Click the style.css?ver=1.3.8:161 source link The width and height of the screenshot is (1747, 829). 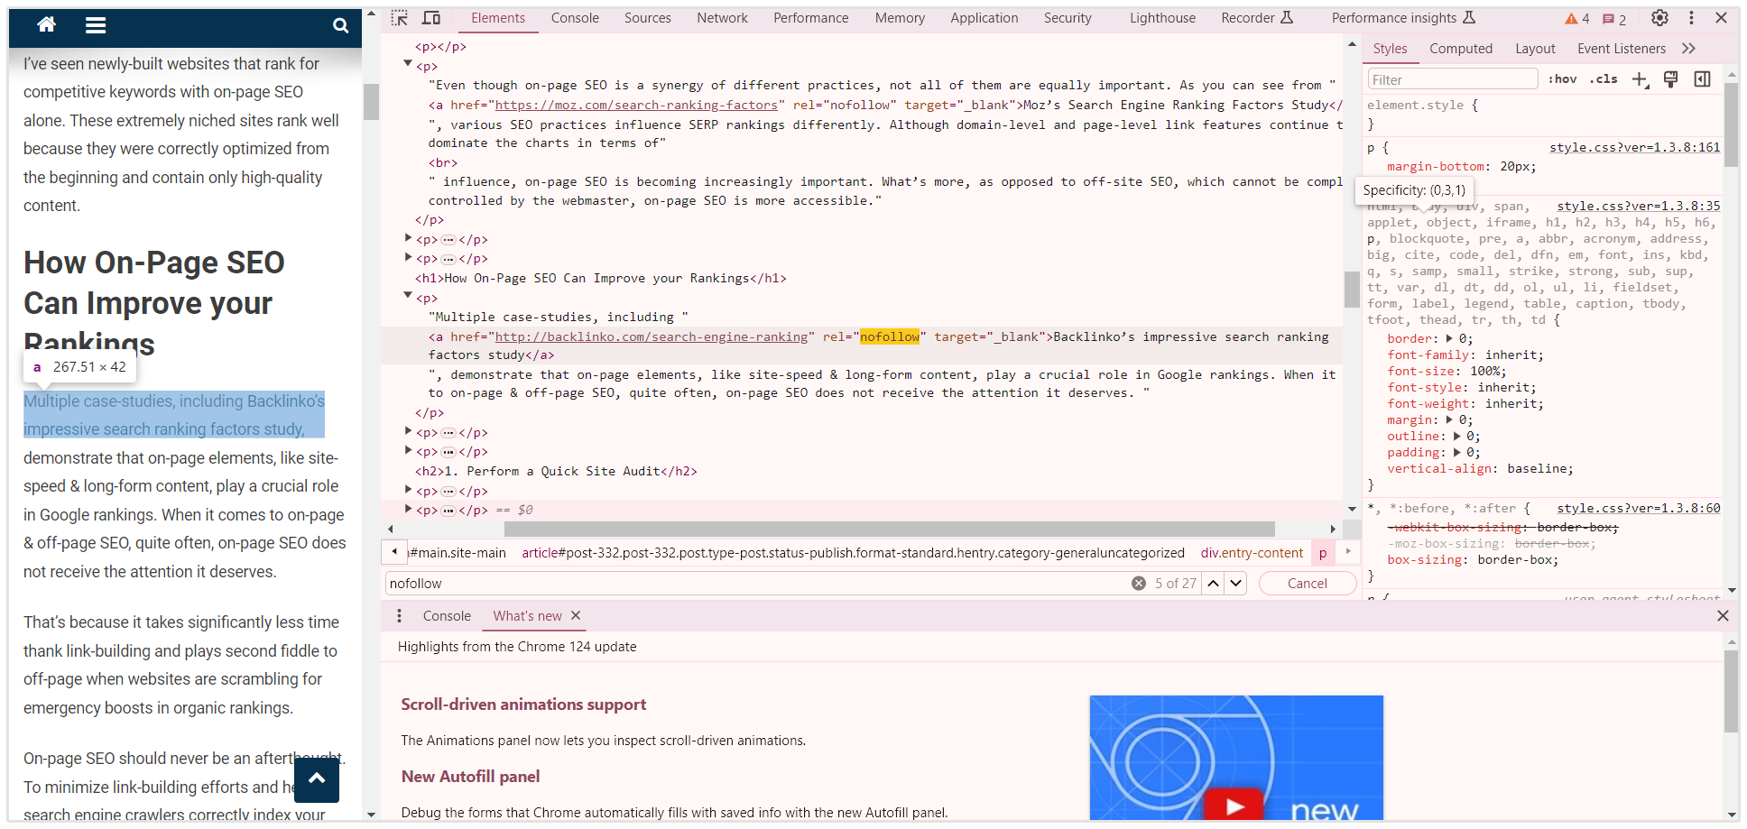click(x=1634, y=147)
